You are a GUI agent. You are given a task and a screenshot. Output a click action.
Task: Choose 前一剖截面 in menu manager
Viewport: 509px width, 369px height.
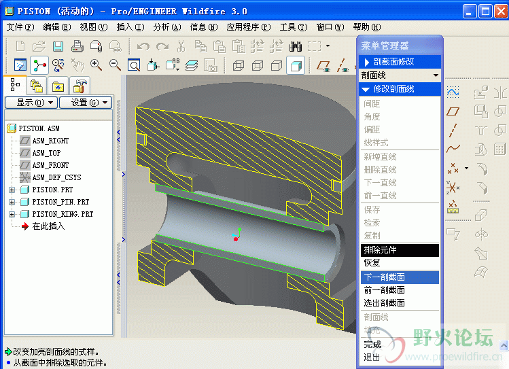point(400,290)
